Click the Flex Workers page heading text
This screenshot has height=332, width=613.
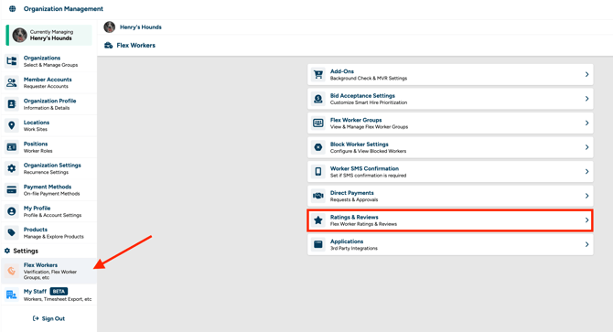(x=135, y=46)
